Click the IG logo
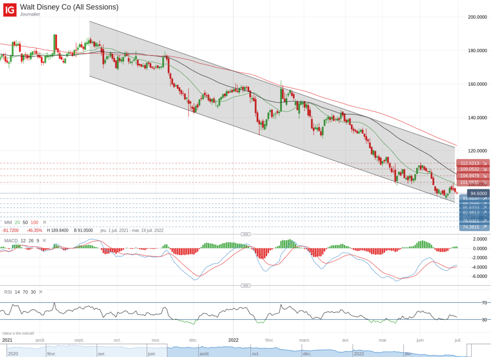 pos(10,10)
